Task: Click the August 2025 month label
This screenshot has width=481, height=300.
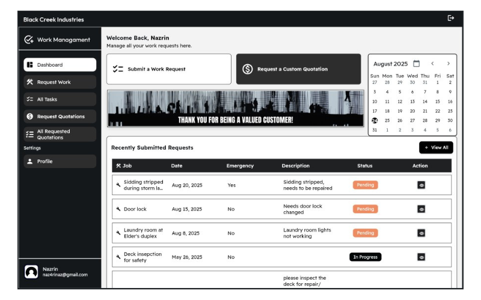Action: point(390,64)
